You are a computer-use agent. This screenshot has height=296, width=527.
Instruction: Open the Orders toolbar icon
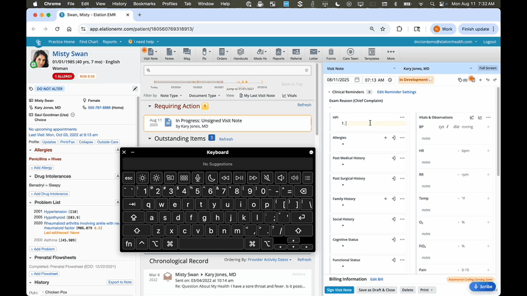pyautogui.click(x=222, y=54)
